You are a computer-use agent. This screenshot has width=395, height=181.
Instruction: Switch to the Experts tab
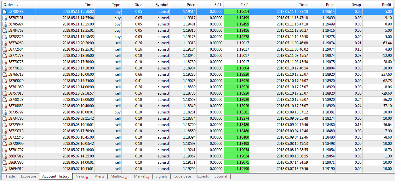(203, 176)
